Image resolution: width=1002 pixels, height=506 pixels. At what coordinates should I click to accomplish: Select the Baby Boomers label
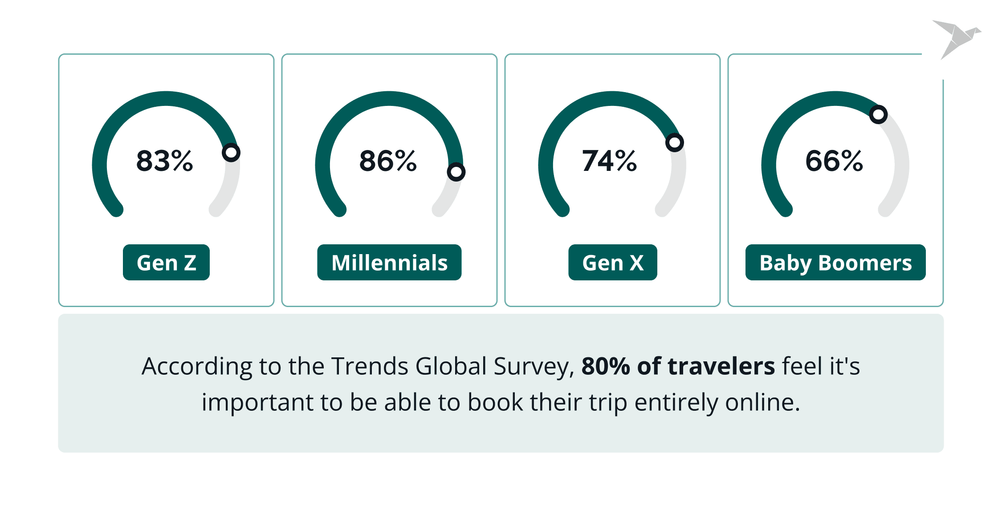coord(835,263)
